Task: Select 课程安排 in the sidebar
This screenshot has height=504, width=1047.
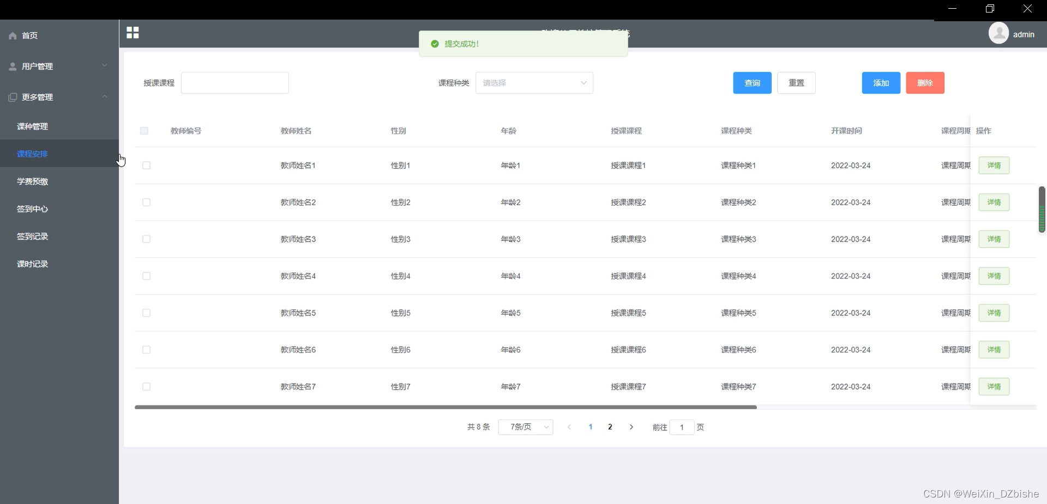Action: (59, 154)
